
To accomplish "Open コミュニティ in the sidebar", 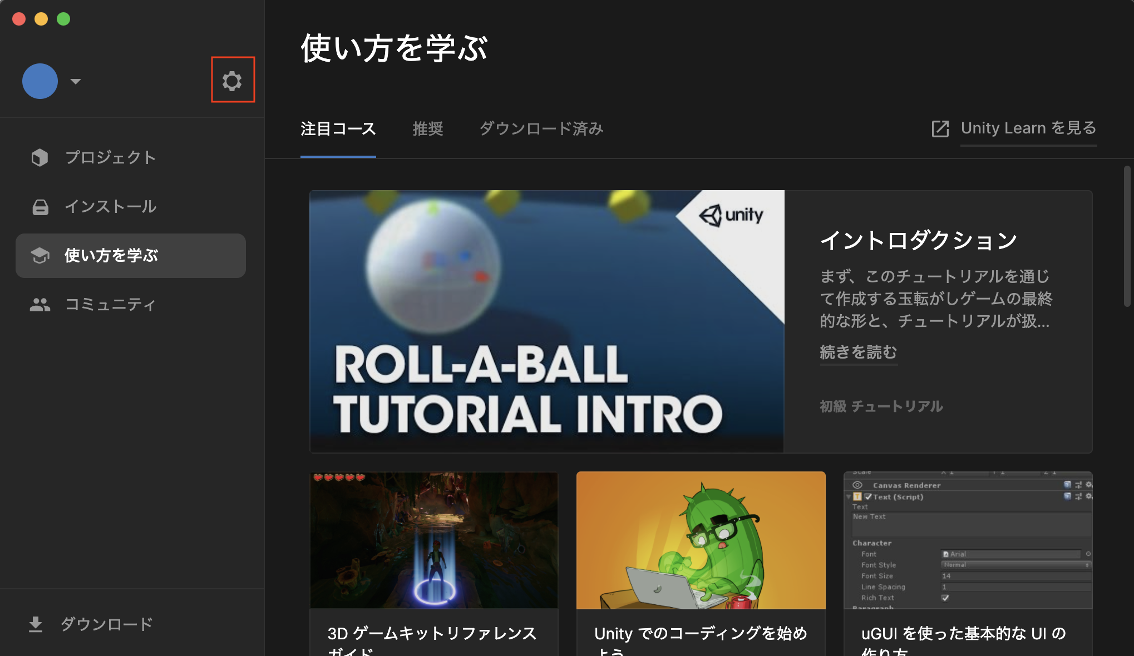I will pyautogui.click(x=131, y=305).
